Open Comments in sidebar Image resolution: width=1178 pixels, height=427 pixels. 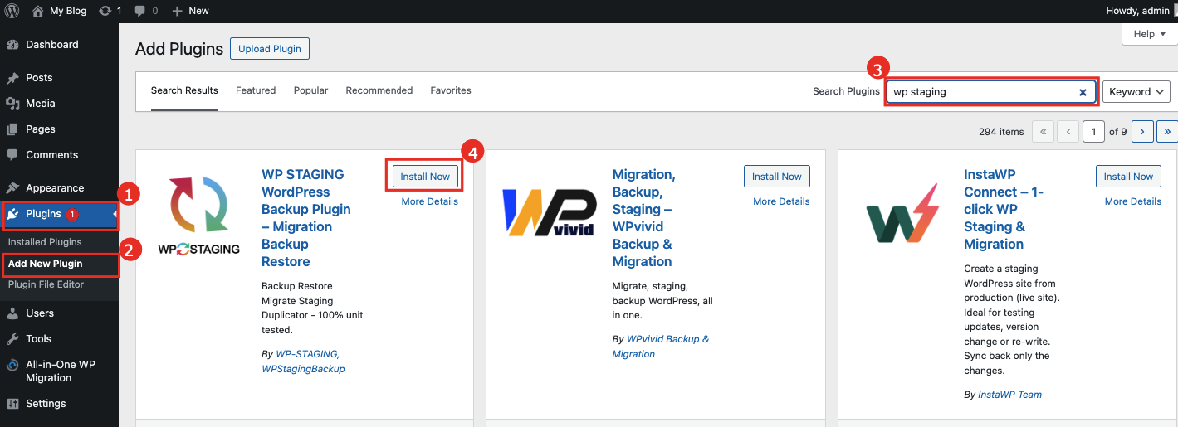pos(51,155)
